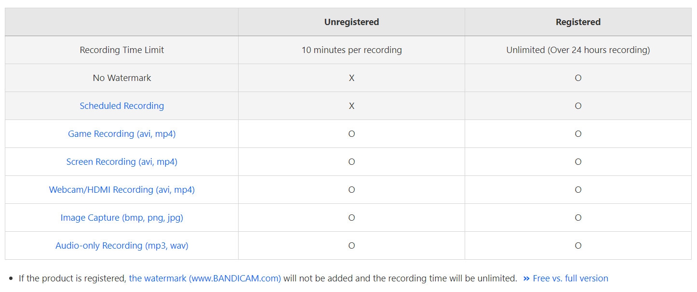
Task: Click Unregistered O mark for Game Recording
Action: [x=351, y=134]
